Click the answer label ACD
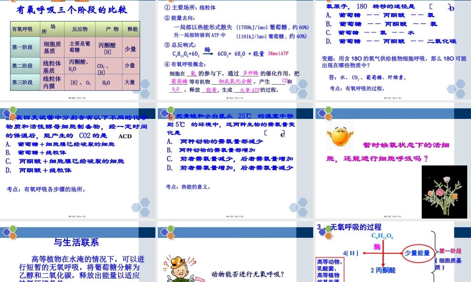 125,136
